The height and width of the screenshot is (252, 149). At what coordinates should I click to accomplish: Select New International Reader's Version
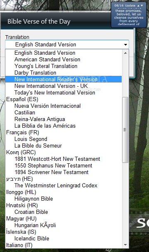tap(63, 79)
